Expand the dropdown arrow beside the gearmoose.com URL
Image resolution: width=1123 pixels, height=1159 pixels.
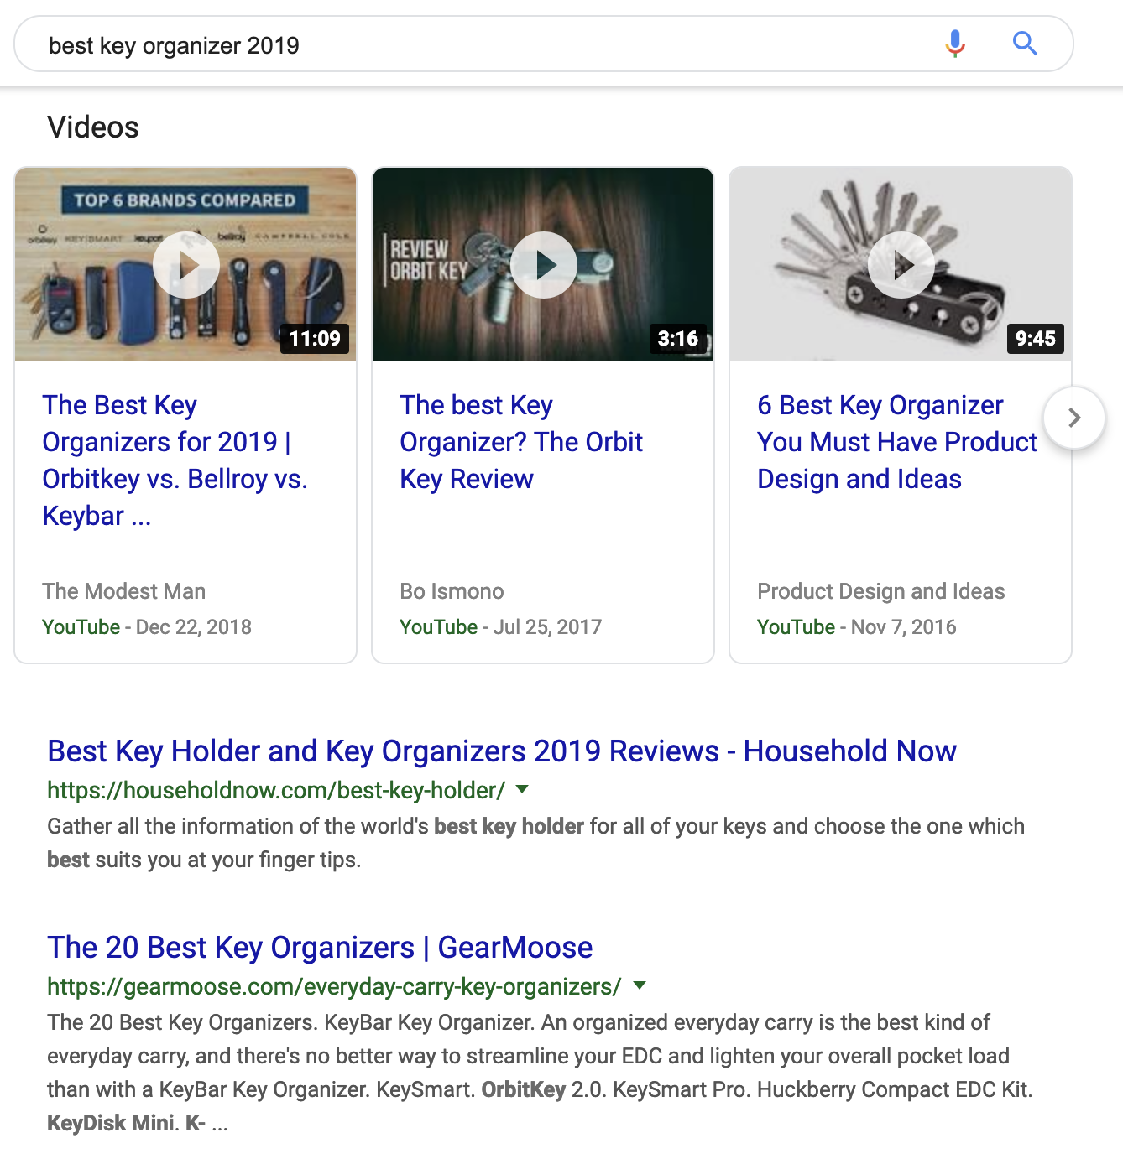point(640,985)
